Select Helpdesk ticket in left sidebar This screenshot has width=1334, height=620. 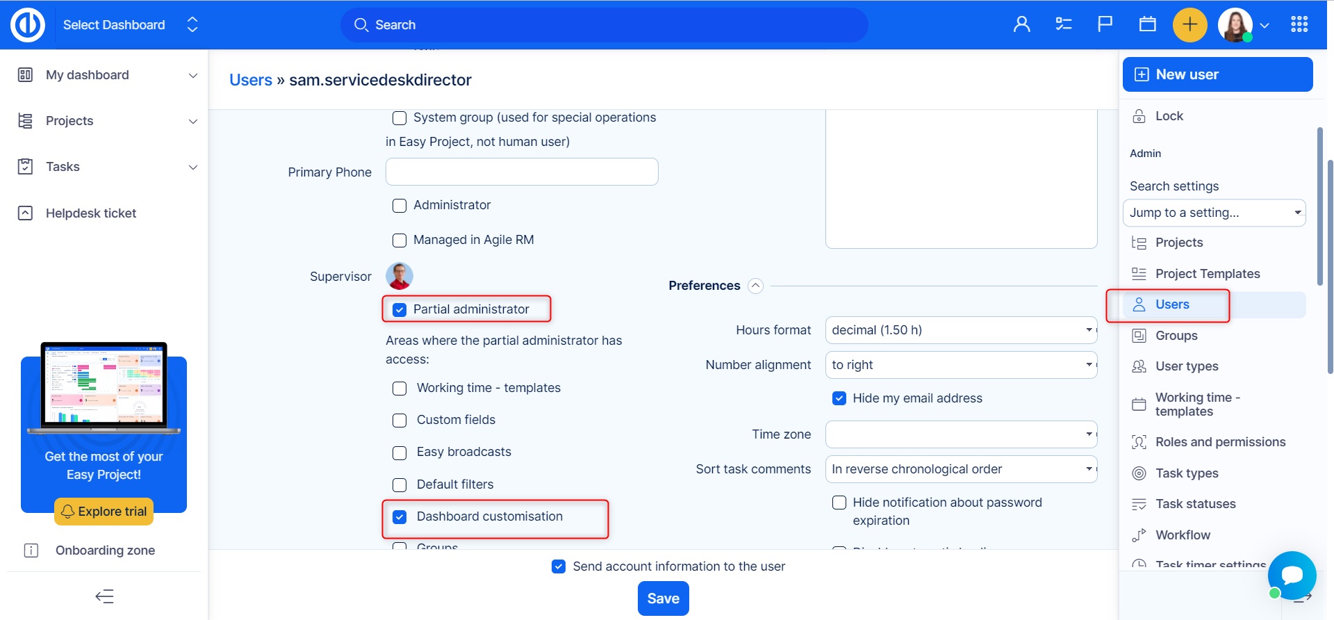(x=90, y=213)
